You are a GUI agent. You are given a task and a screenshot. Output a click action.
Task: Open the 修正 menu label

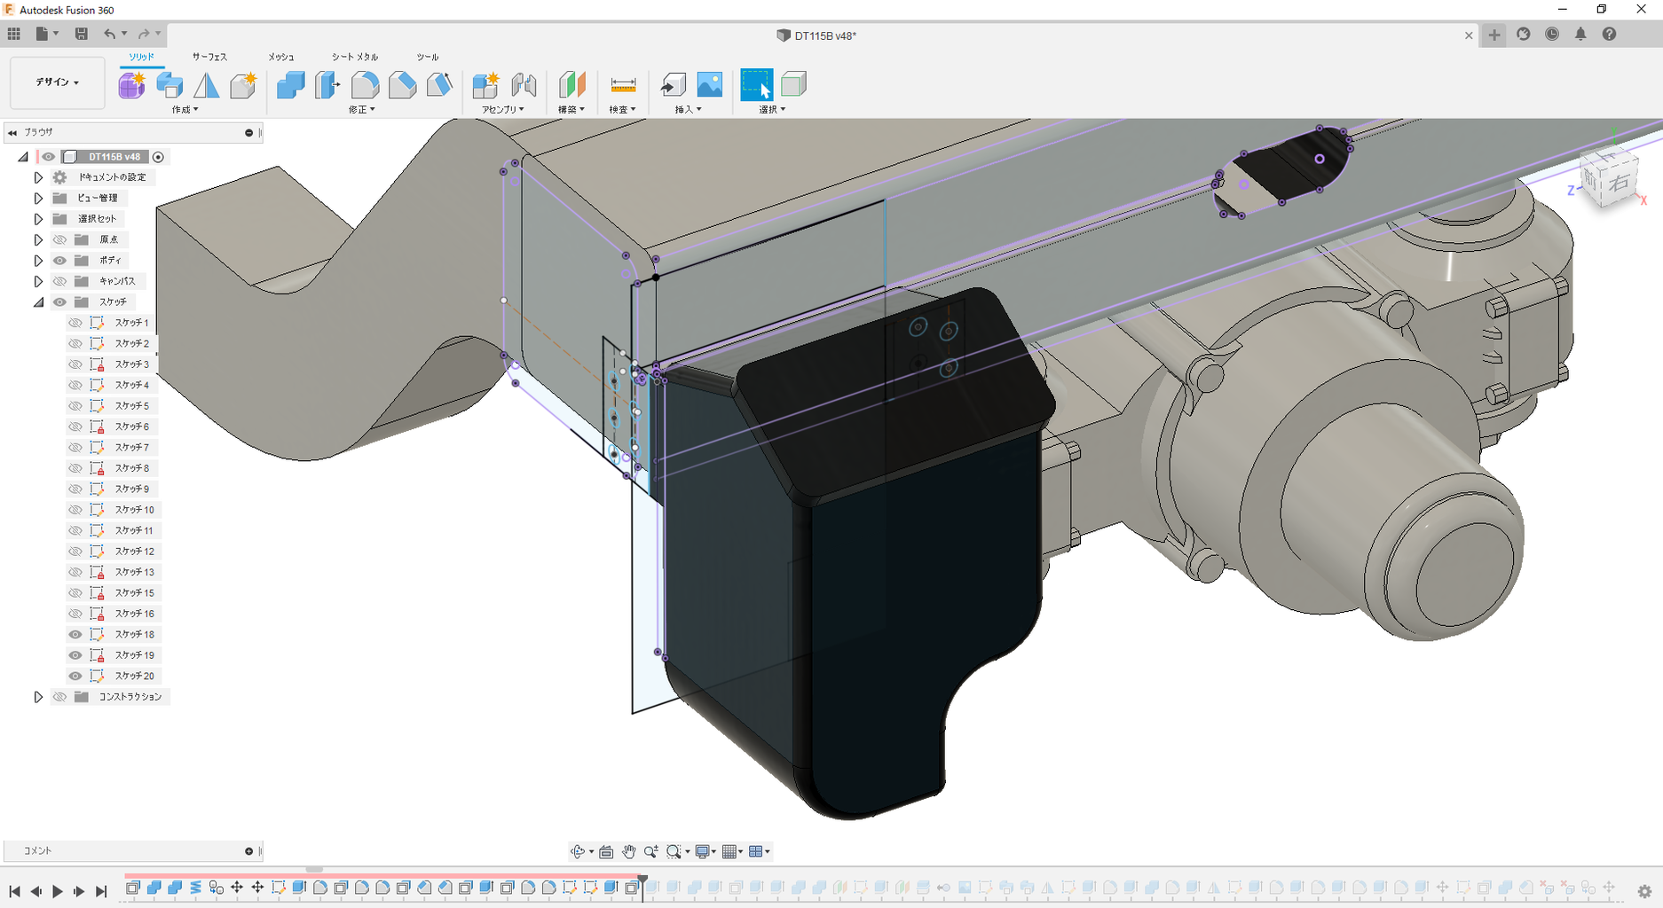click(361, 110)
